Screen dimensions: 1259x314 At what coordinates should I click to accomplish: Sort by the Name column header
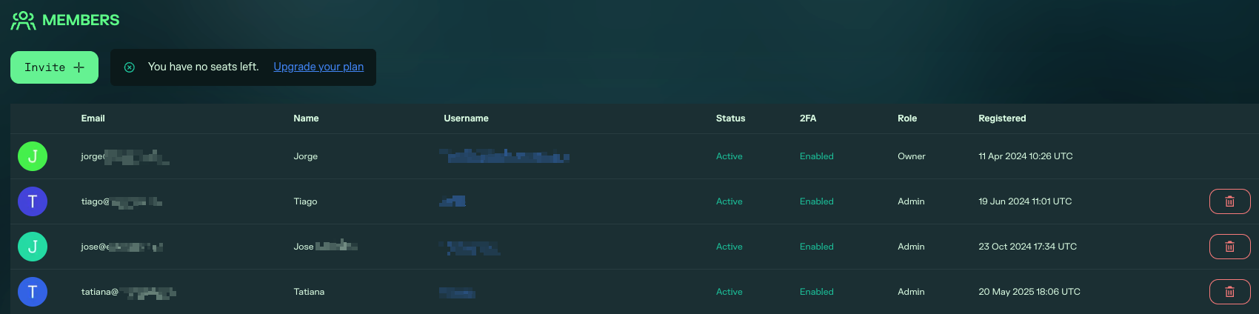coord(306,118)
